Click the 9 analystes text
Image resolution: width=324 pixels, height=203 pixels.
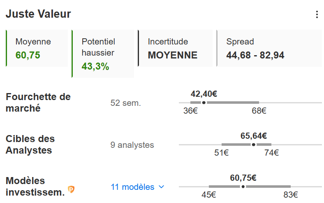click(132, 145)
